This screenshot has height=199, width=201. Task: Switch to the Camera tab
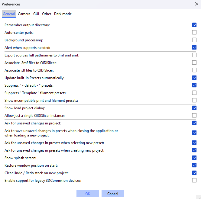tap(24, 14)
